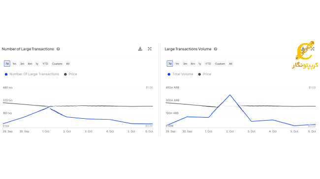The height and width of the screenshot is (179, 320).
Task: Select 3m range in Number of Large Transactions
Action: [22, 64]
